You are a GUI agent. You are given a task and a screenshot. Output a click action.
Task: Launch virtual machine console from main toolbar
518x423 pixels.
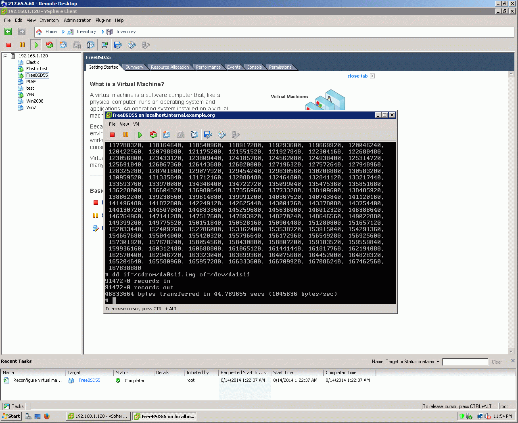(104, 45)
